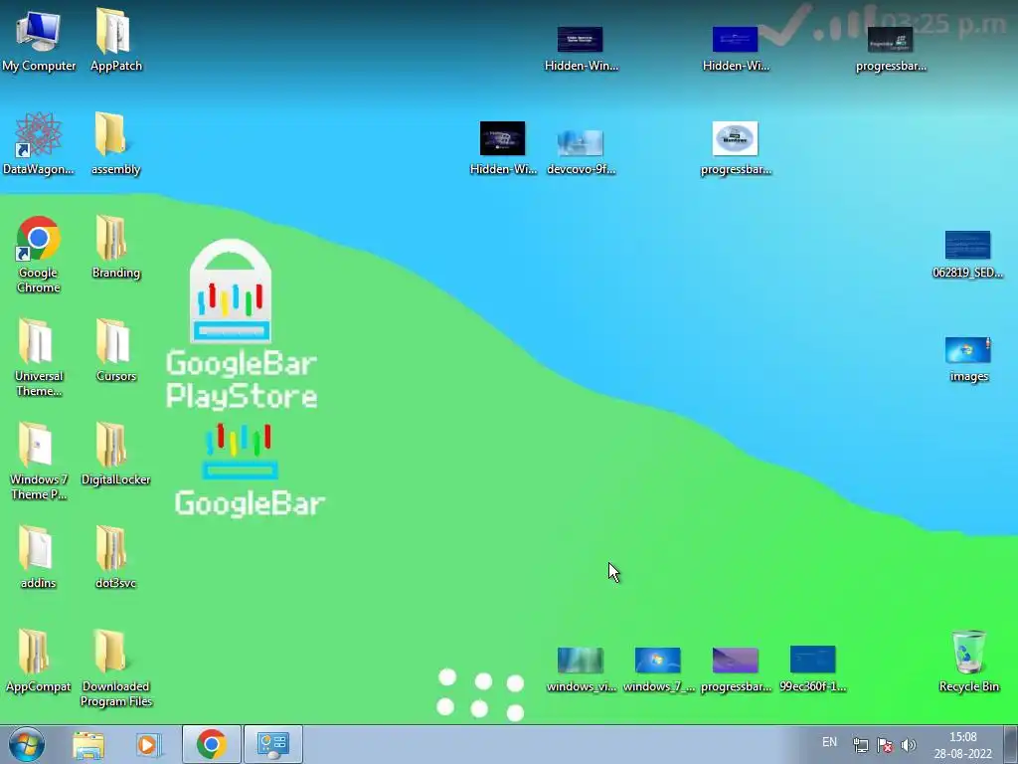Open the DataWagon shortcut icon
Viewport: 1018px width, 764px height.
[39, 143]
